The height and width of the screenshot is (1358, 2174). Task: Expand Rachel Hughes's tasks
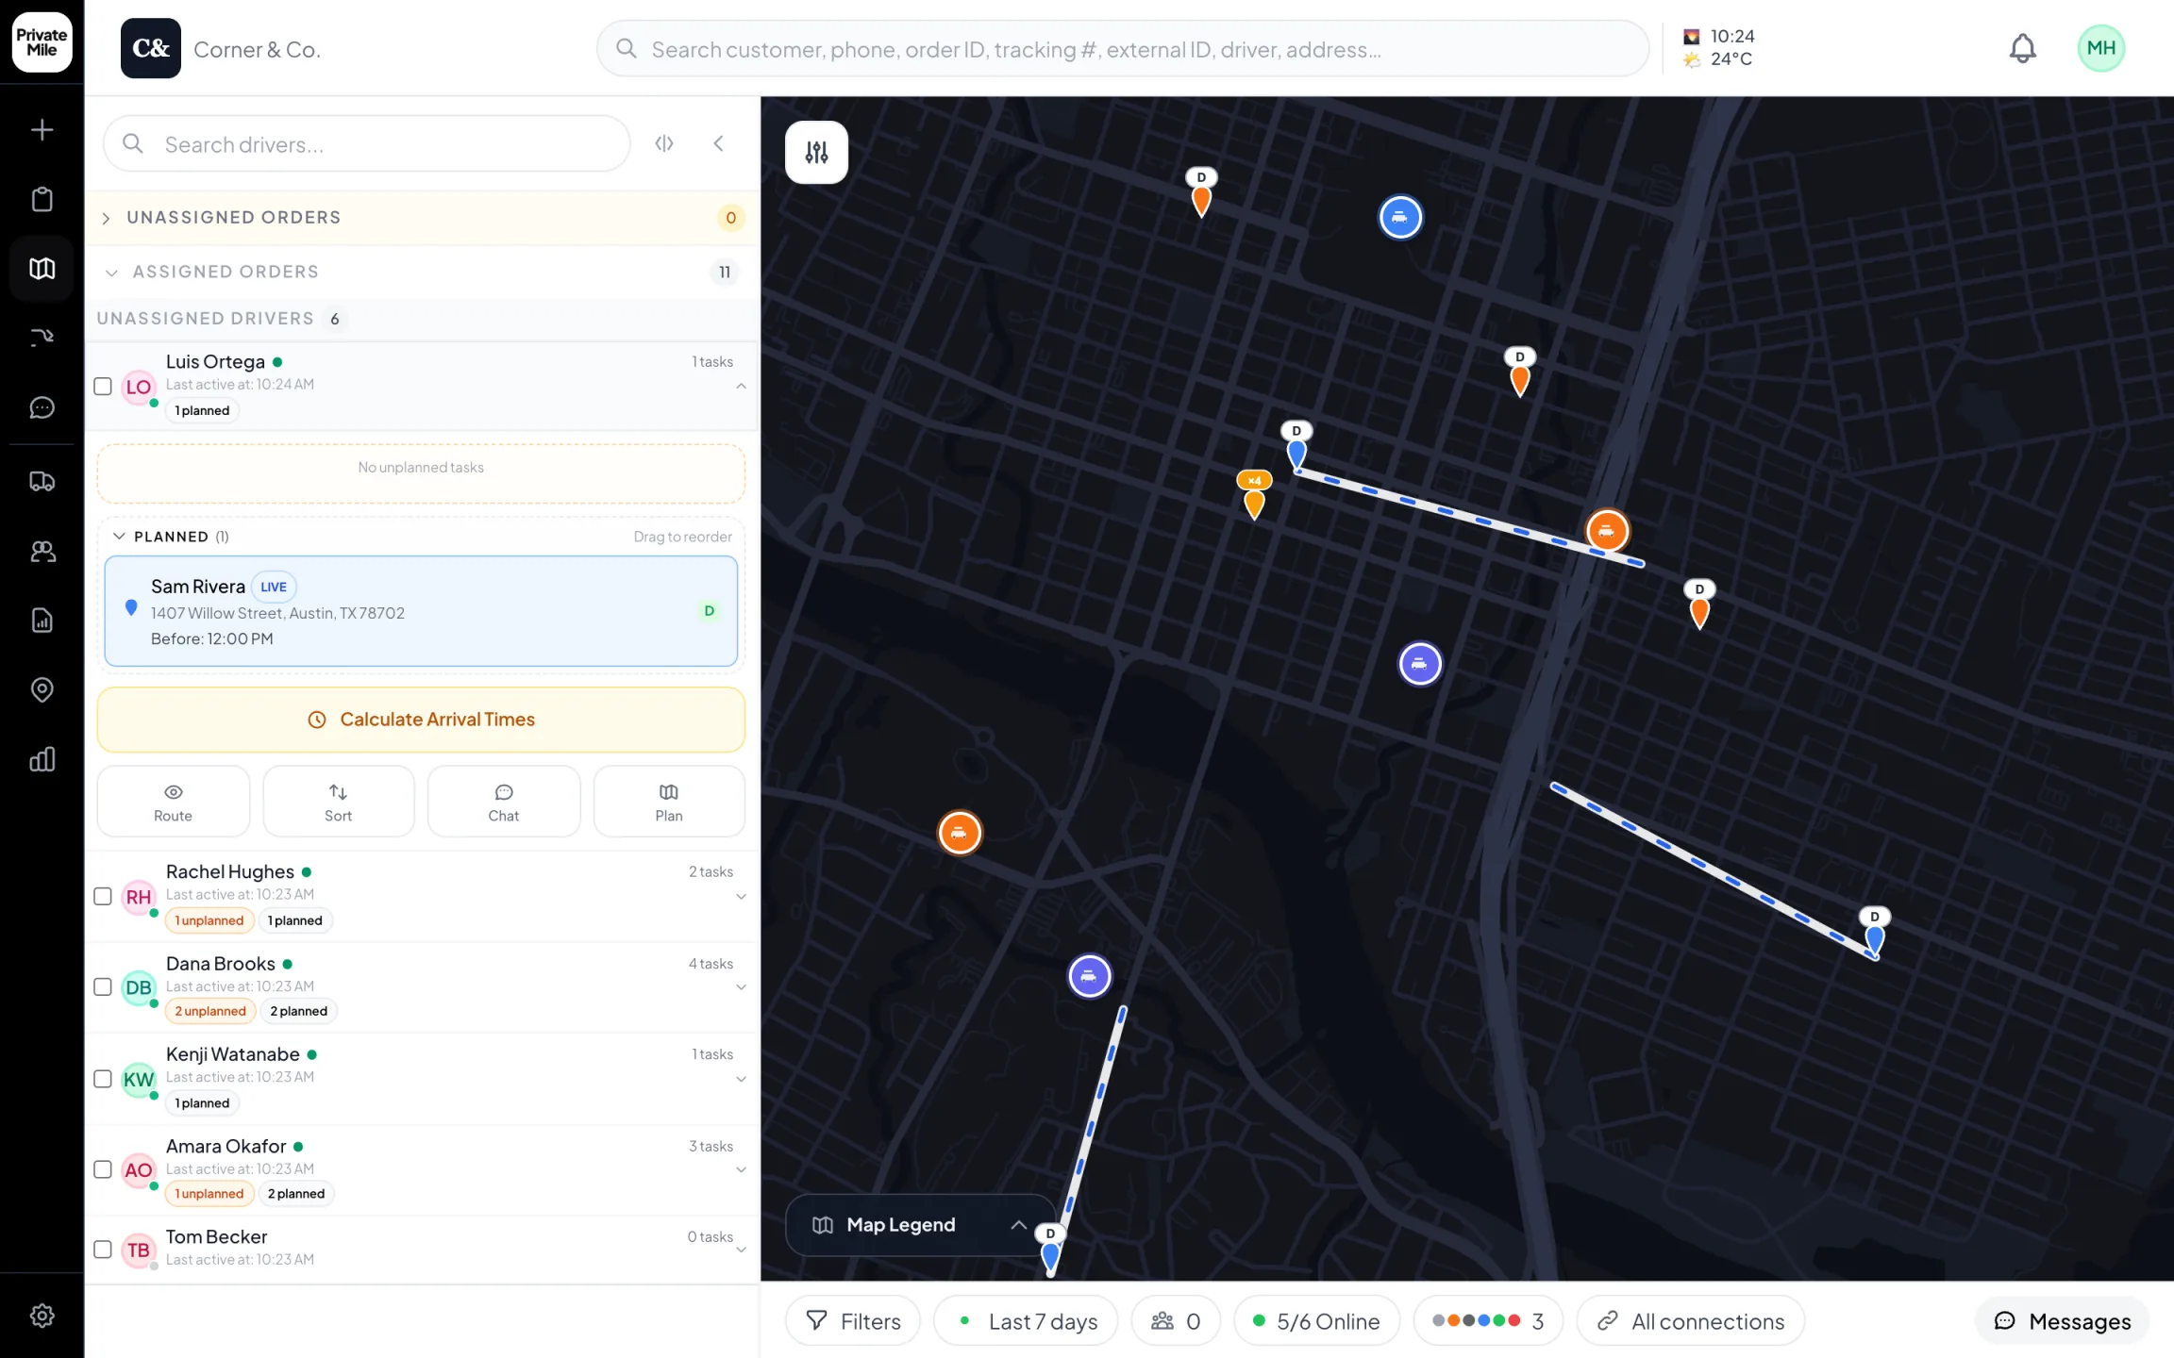point(741,897)
